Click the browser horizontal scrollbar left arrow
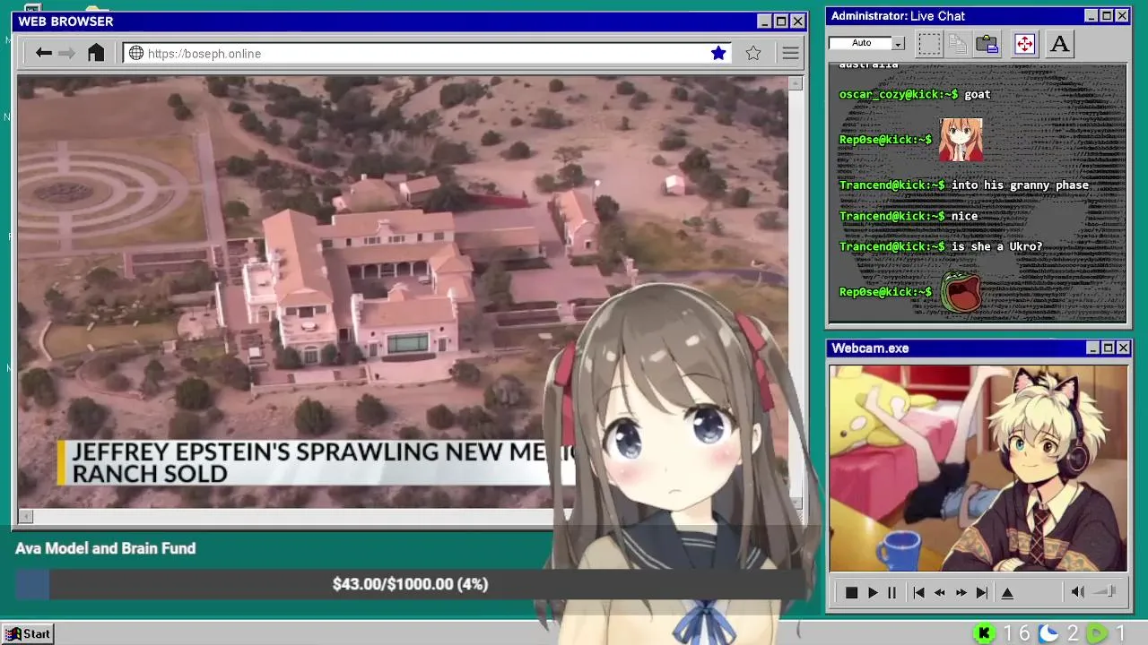1148x645 pixels. [x=25, y=516]
